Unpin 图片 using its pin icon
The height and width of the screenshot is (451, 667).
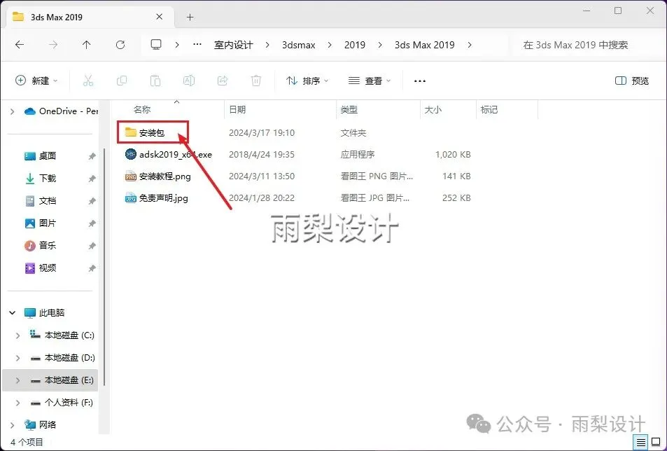point(92,223)
